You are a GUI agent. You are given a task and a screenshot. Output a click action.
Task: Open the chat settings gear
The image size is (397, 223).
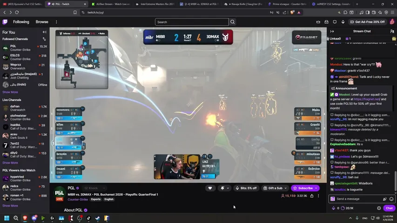pyautogui.click(x=379, y=208)
